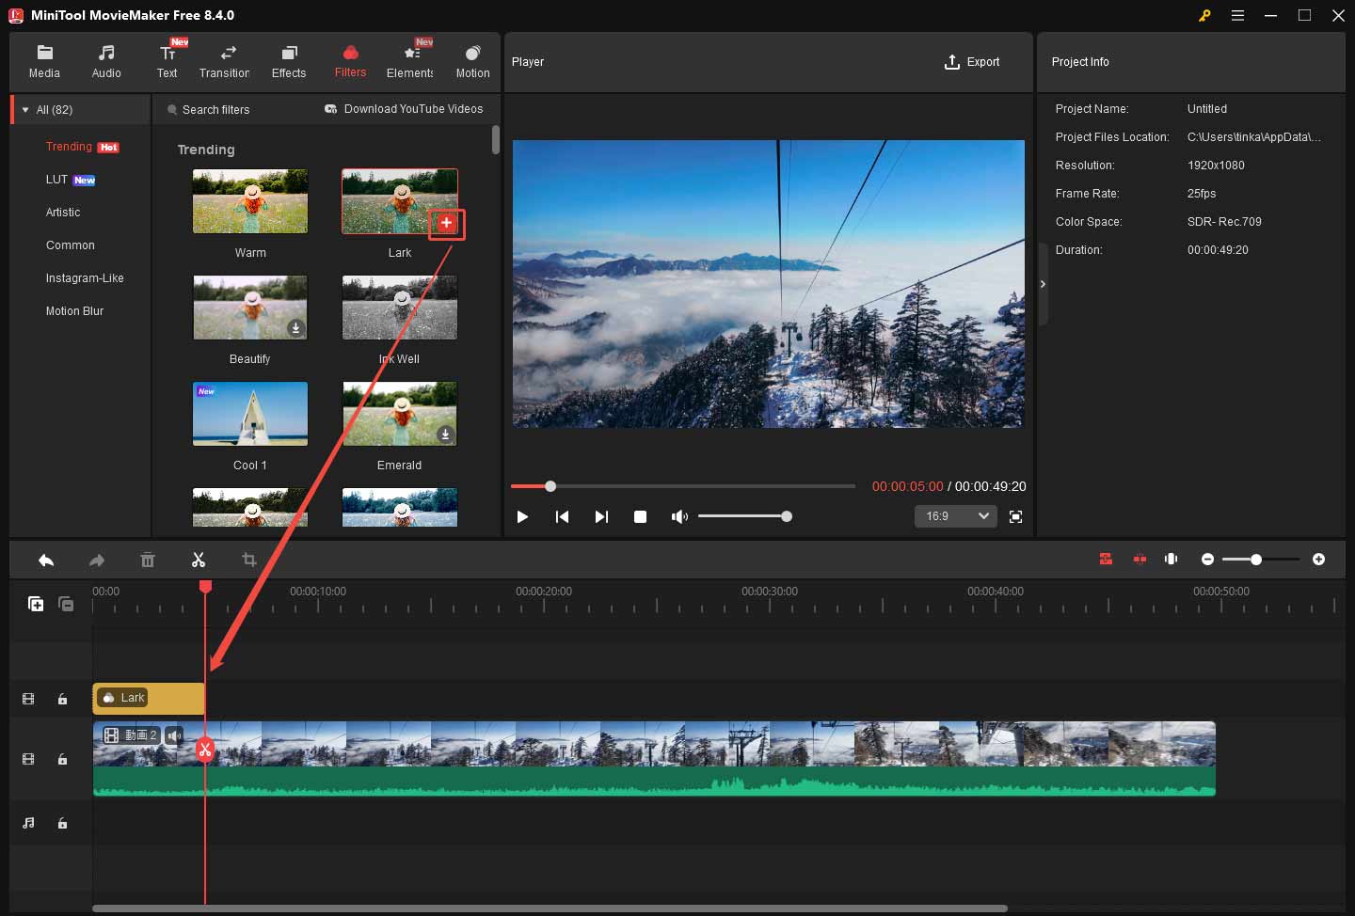
Task: Select the Instagram-Like category
Action: pyautogui.click(x=86, y=277)
